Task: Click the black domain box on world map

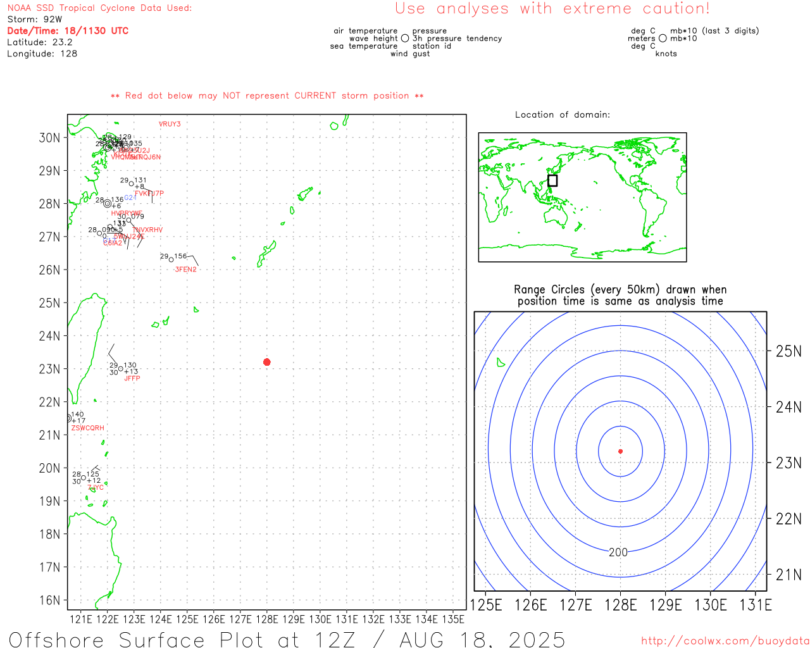Action: click(552, 180)
